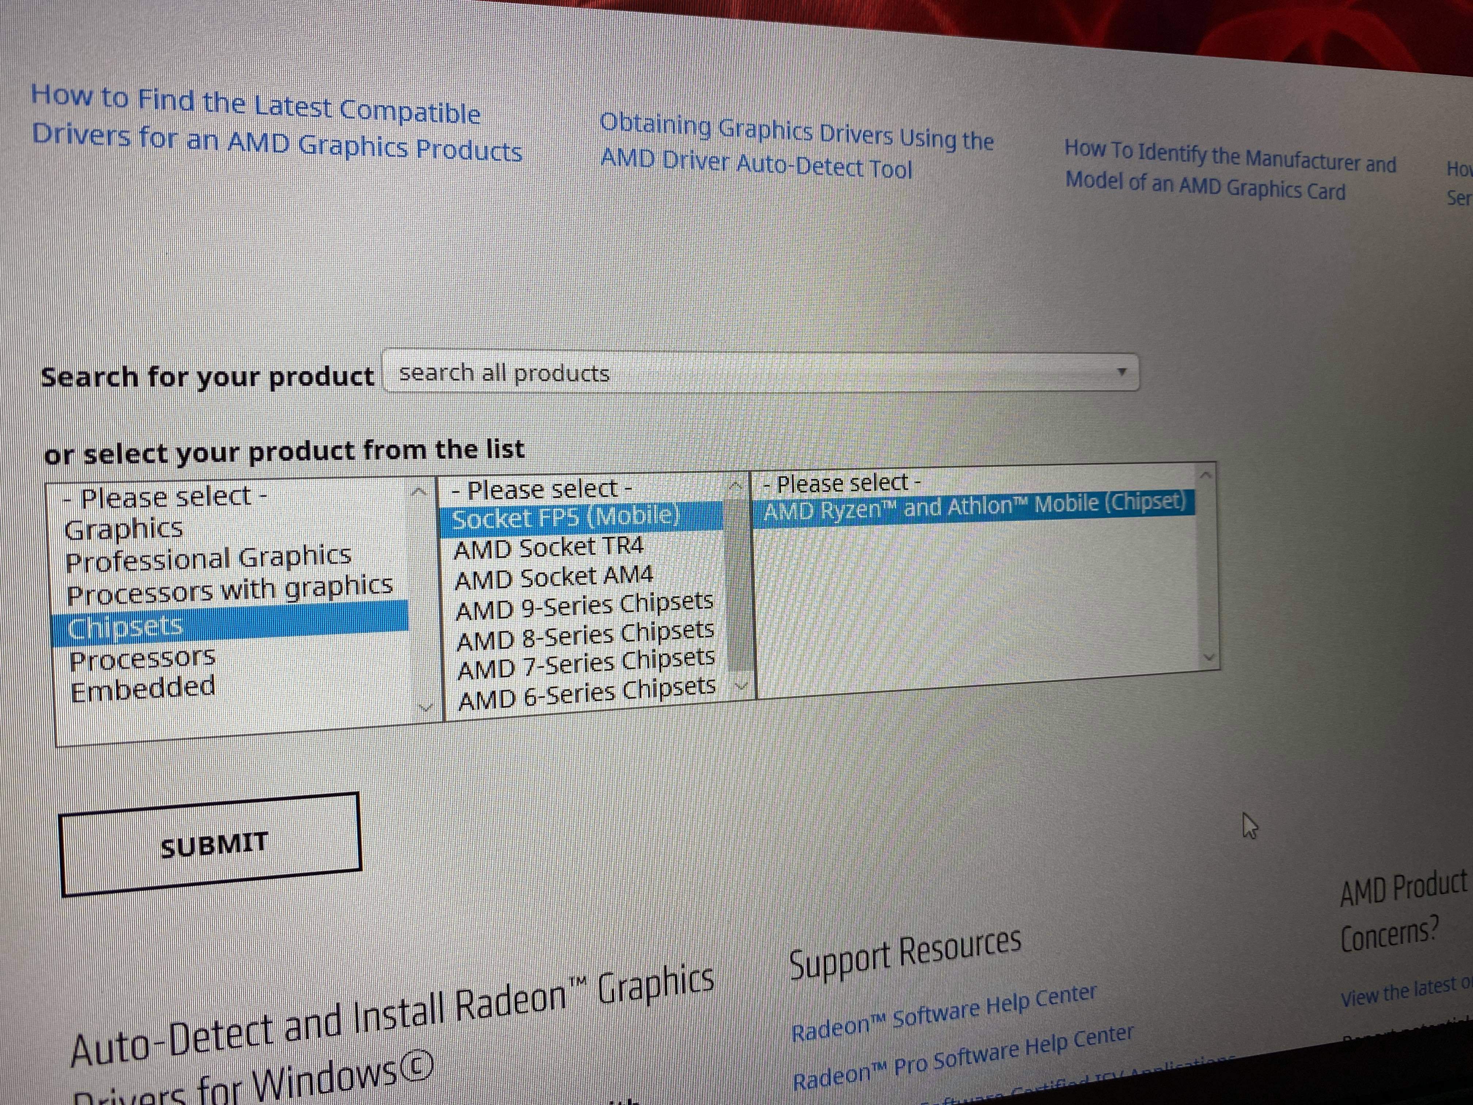Select 'AMD Socket TR4' option
Viewport: 1473px width, 1105px height.
[549, 547]
